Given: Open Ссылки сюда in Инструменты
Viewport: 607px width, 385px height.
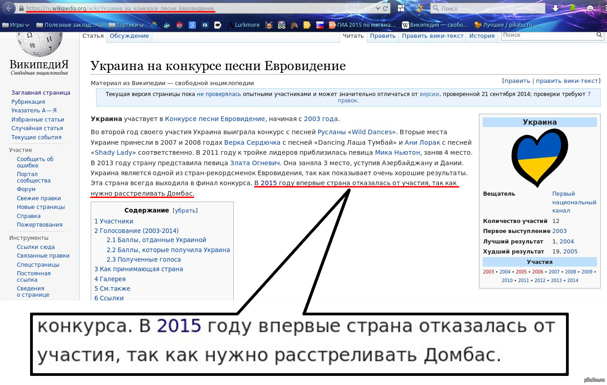Looking at the screenshot, I should coord(36,247).
